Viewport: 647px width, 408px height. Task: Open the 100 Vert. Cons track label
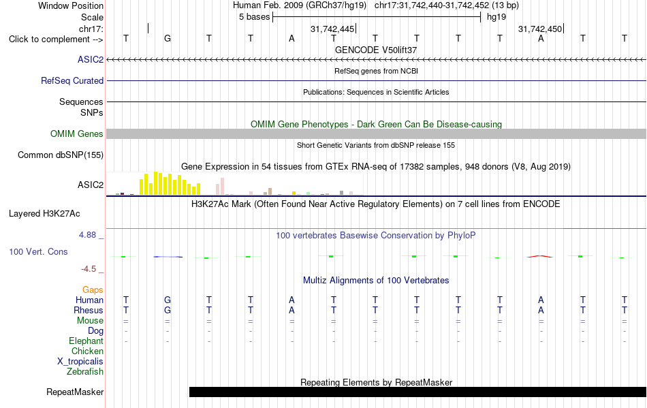coord(38,251)
